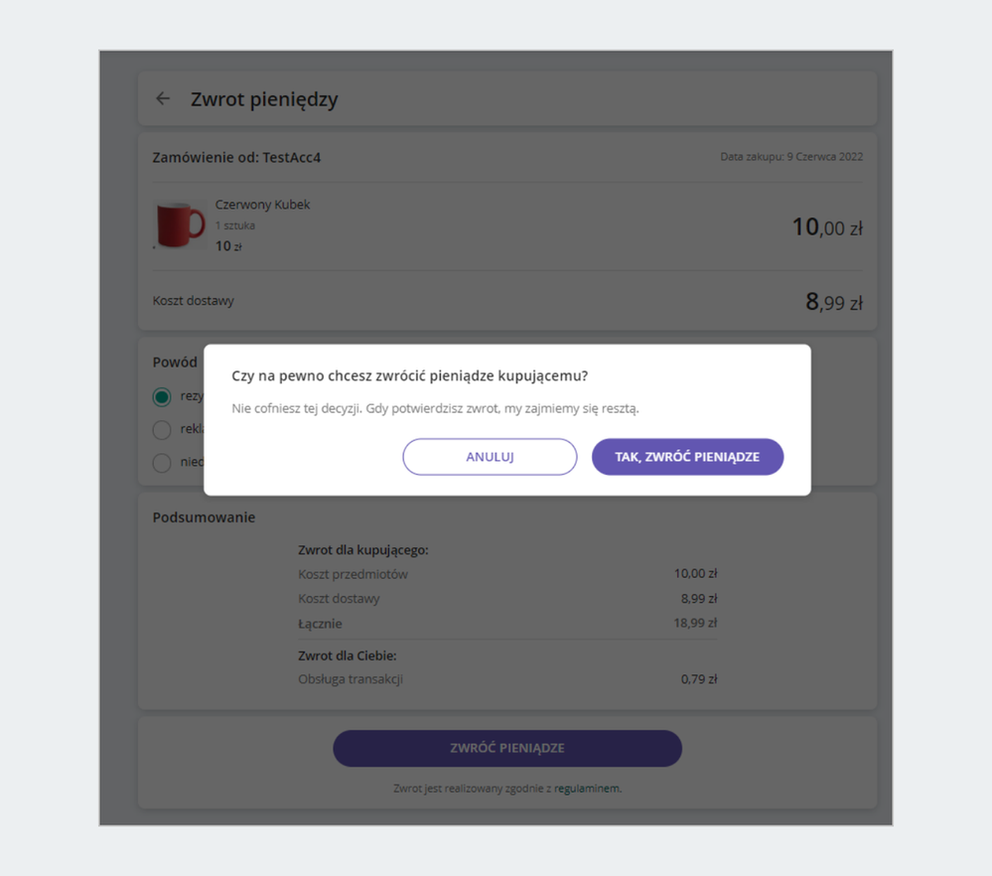Select the third reason radio button

162,463
